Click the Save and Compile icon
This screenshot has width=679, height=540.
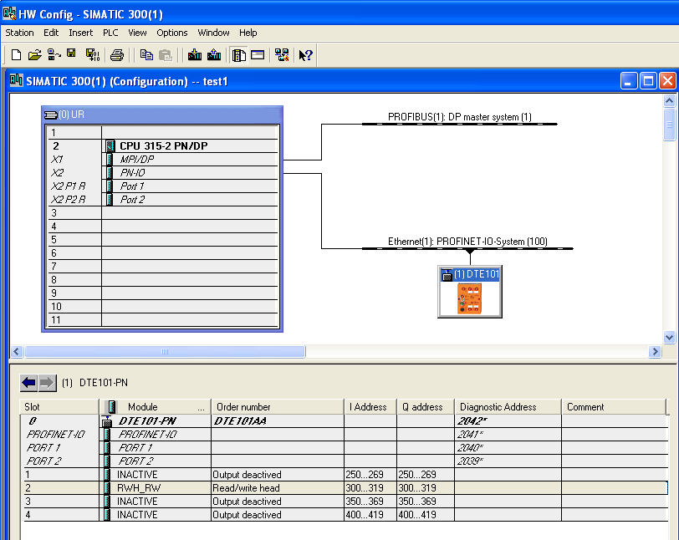click(92, 55)
